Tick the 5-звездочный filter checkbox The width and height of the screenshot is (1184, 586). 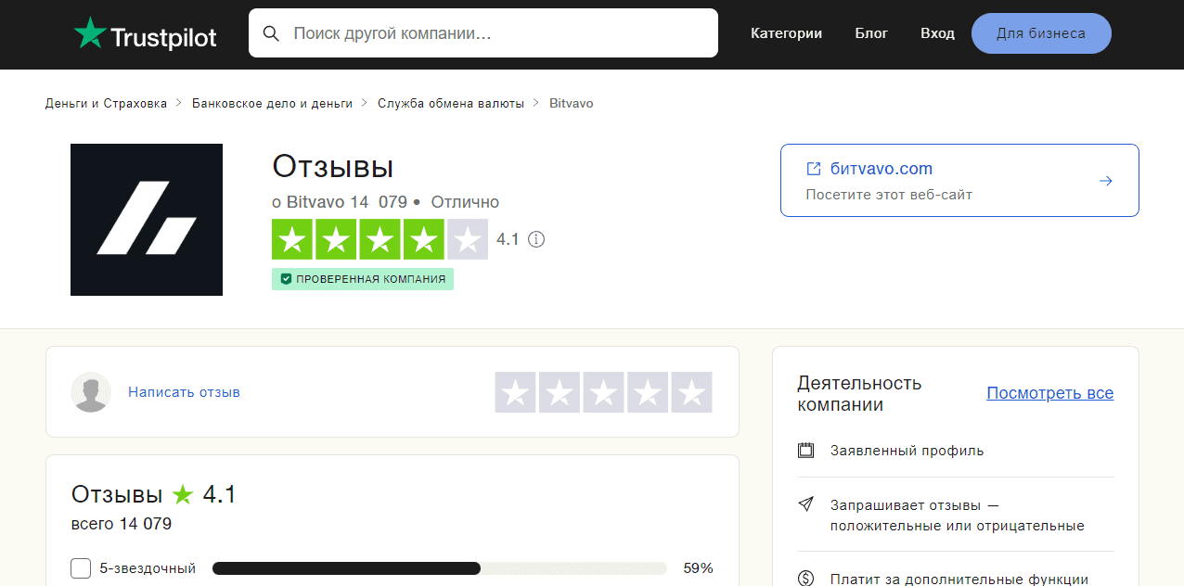point(81,567)
